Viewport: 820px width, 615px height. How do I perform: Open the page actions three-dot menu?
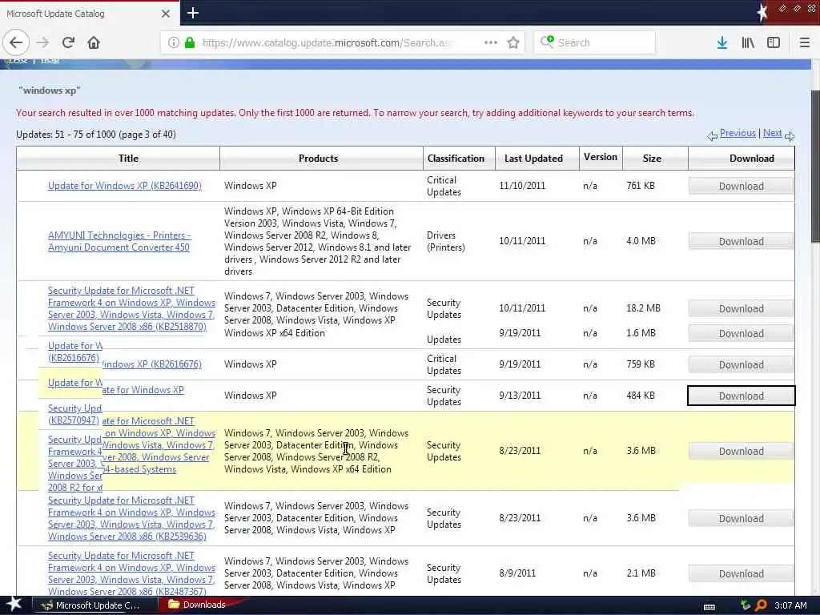coord(491,42)
